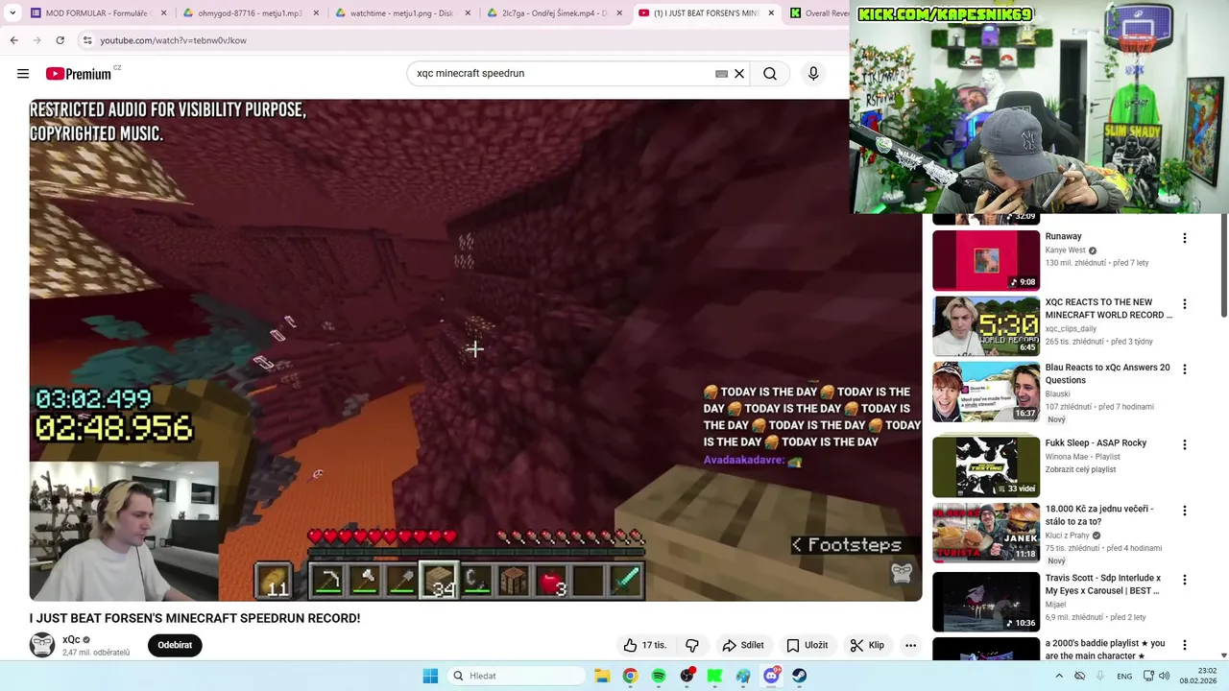Open options for XQC REACTS video
The width and height of the screenshot is (1229, 691).
point(1184,304)
